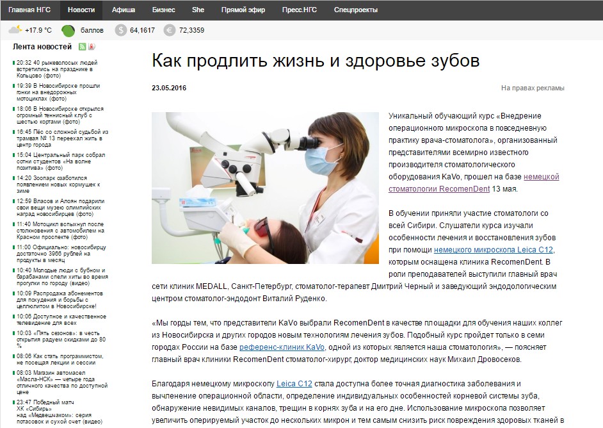Open link немецкого микроскопа Leica C12
The width and height of the screenshot is (603, 428).
494,250
